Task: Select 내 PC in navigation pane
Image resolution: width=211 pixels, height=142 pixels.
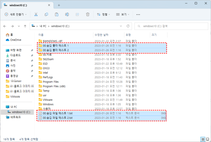Action: click(11, 107)
